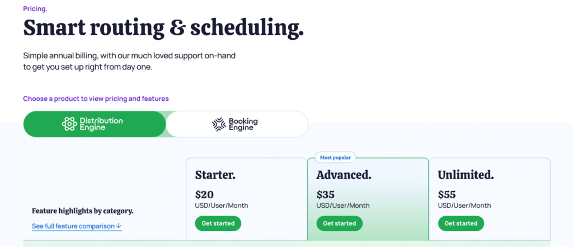Image resolution: width=573 pixels, height=247 pixels.
Task: Click the $55 Unlimited price
Action: (447, 194)
